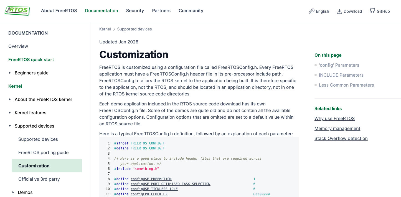Click Supported devices parent section label

click(x=34, y=126)
